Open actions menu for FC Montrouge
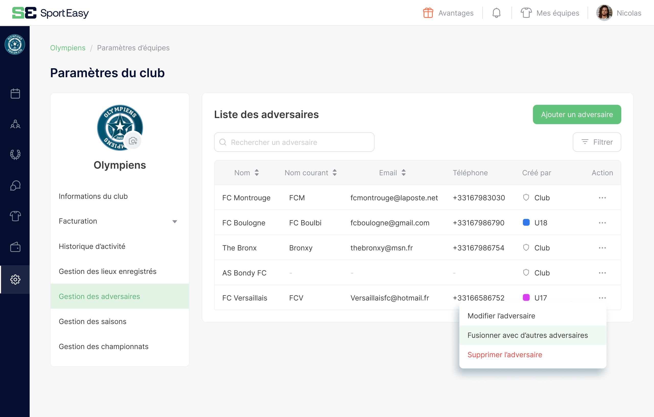The height and width of the screenshot is (417, 654). click(x=602, y=198)
